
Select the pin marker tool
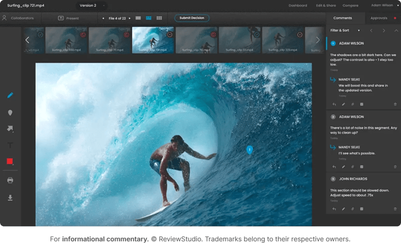point(10,113)
